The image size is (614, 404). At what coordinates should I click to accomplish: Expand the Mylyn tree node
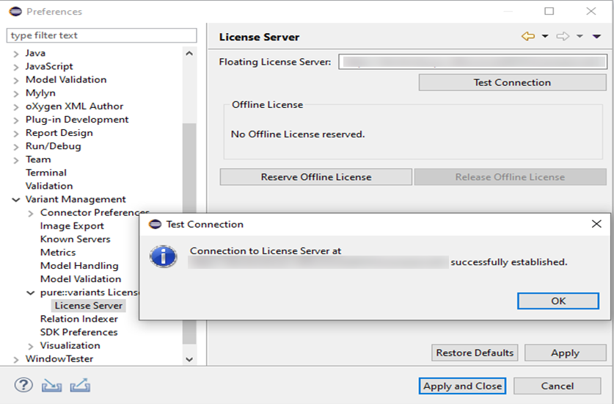point(16,93)
